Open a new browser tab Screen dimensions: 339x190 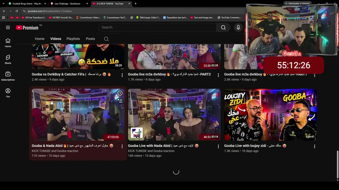[x=136, y=4]
